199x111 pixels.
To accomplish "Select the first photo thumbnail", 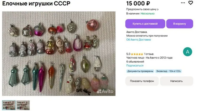I will [9, 105].
